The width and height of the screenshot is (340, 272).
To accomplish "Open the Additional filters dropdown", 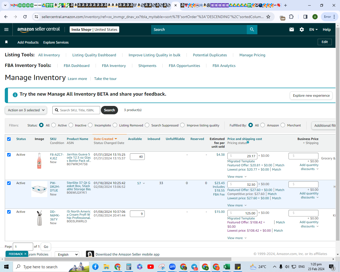I will pyautogui.click(x=324, y=125).
